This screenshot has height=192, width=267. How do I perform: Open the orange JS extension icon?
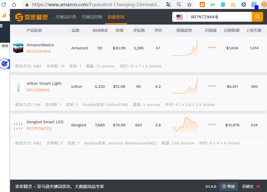[202, 5]
